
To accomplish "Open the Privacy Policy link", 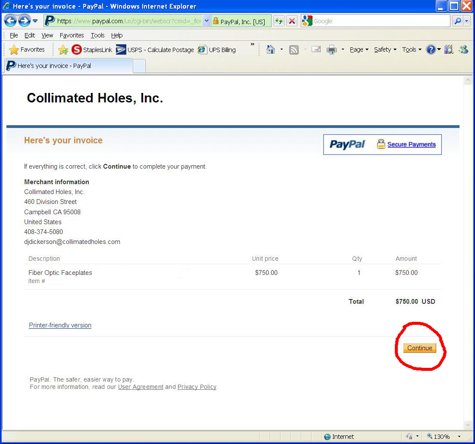I will [197, 387].
